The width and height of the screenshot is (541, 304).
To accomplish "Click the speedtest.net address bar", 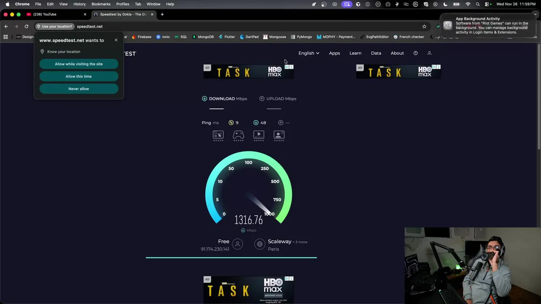I will coord(247,26).
